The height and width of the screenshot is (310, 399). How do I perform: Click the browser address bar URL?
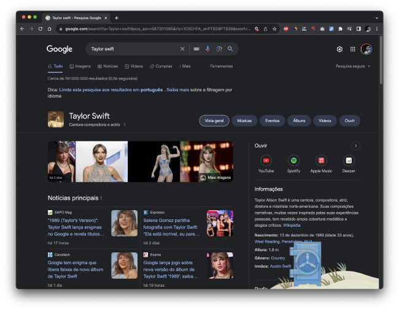coord(158,29)
